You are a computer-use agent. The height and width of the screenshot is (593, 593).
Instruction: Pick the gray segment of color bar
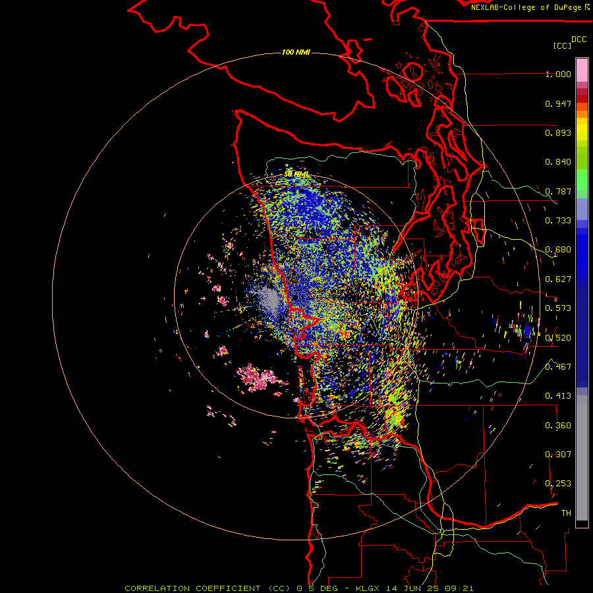582,458
